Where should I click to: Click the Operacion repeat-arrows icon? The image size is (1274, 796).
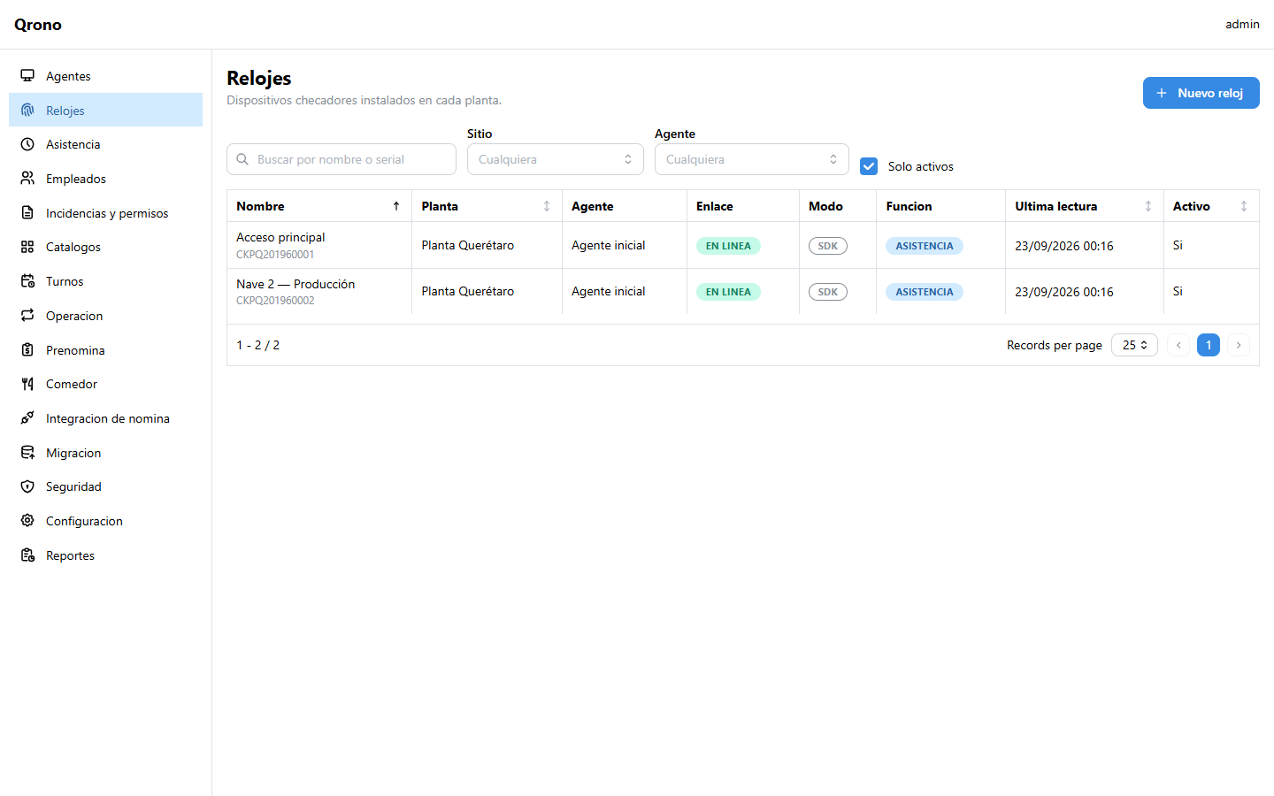[x=27, y=316]
